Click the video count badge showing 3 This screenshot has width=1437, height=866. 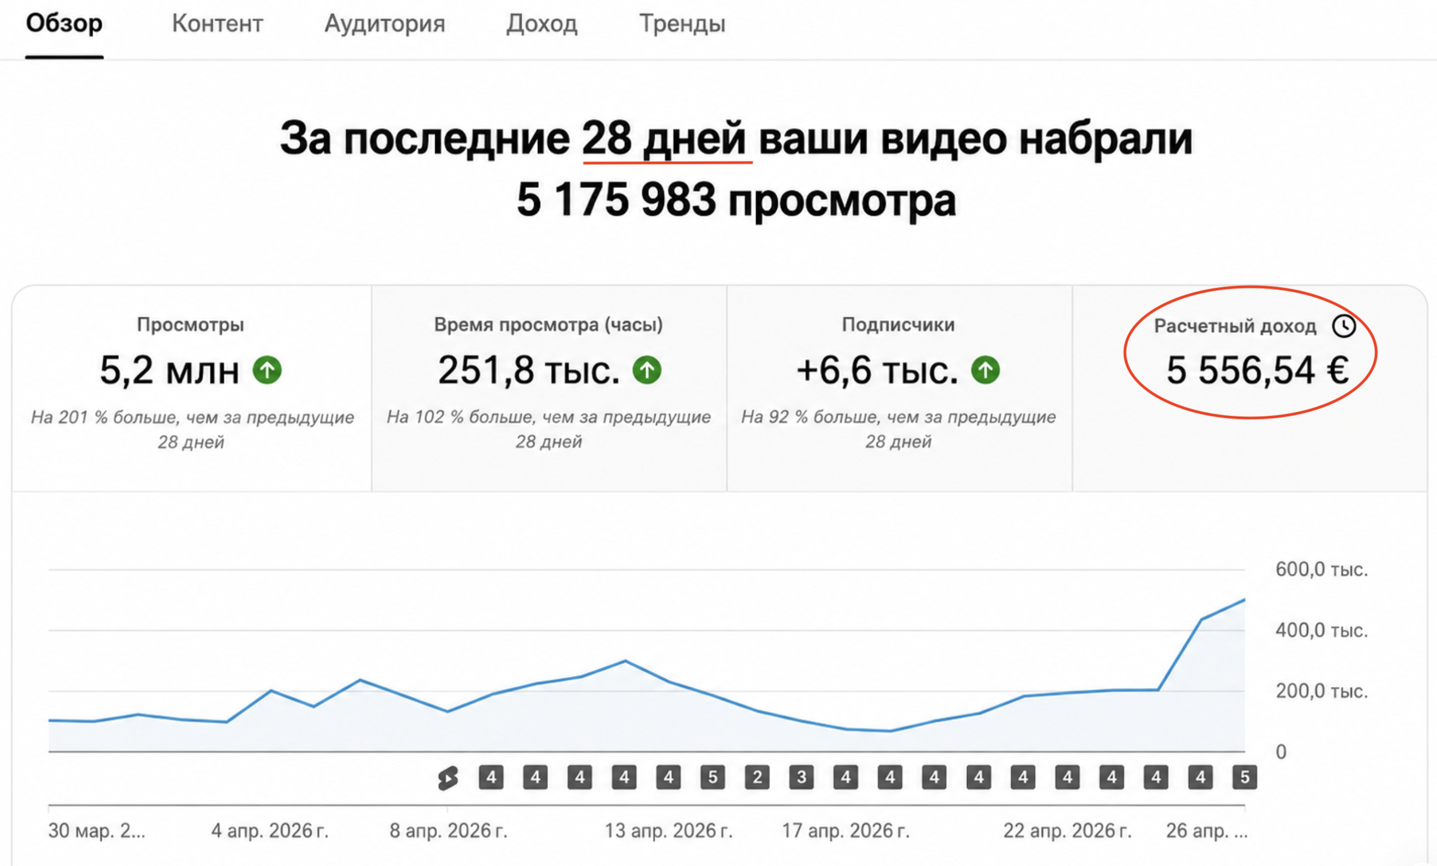(x=801, y=777)
